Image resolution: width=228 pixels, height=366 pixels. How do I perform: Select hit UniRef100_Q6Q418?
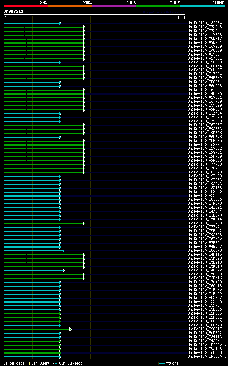tap(204, 286)
